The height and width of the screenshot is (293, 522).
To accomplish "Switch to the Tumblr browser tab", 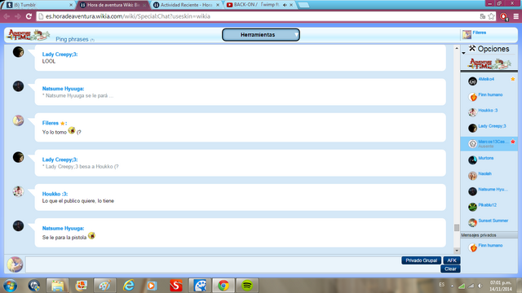I will pyautogui.click(x=39, y=5).
